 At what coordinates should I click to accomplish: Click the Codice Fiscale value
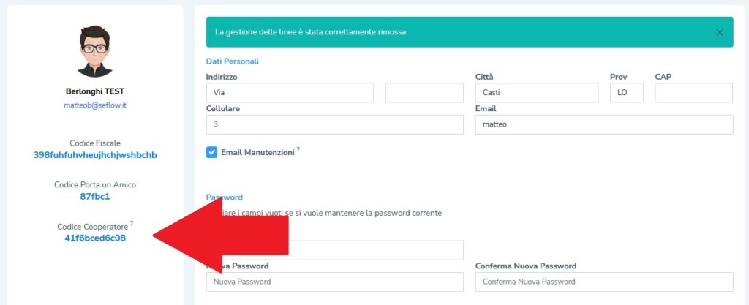point(95,155)
